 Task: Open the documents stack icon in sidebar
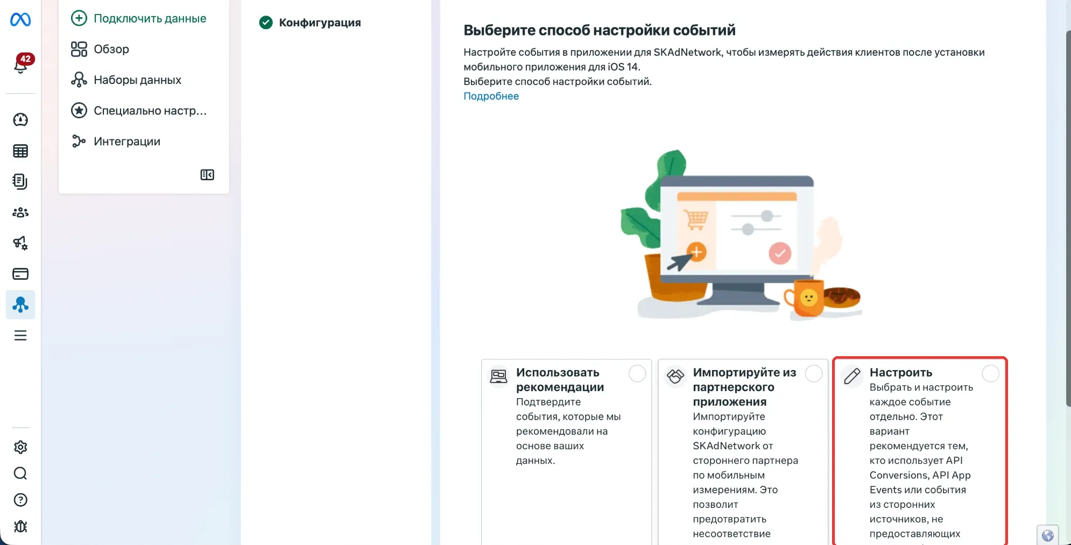pyautogui.click(x=20, y=182)
